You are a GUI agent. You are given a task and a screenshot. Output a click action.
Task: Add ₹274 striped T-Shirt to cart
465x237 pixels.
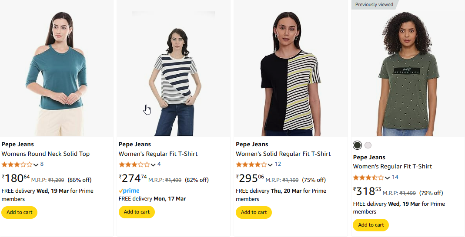click(x=137, y=212)
